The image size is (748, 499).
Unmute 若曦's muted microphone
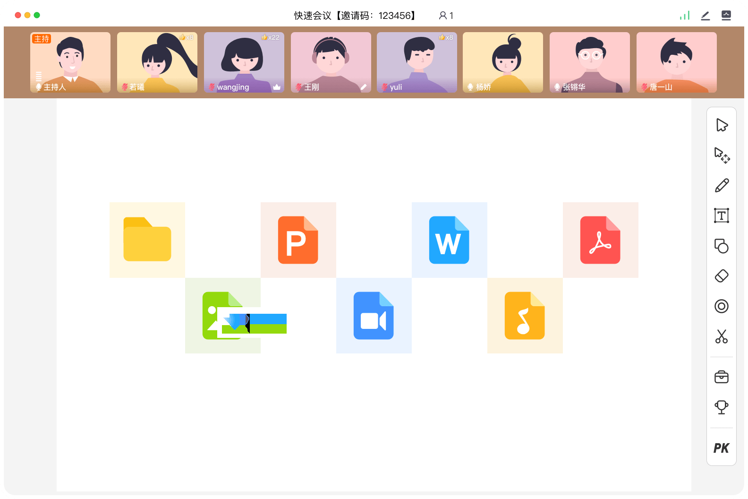pos(125,87)
